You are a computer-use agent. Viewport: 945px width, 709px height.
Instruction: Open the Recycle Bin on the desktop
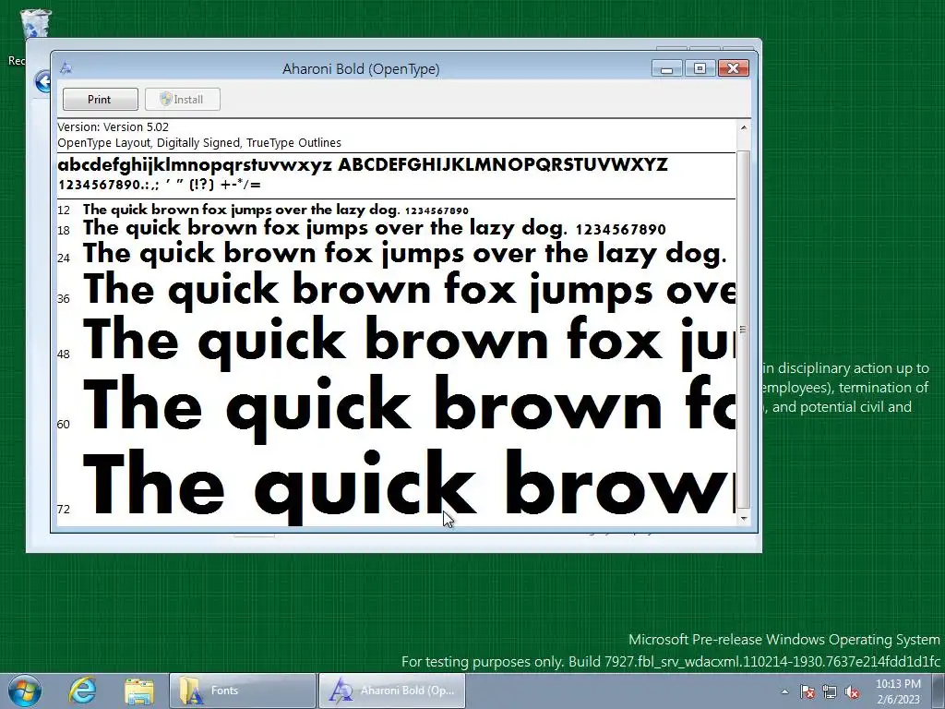point(35,25)
